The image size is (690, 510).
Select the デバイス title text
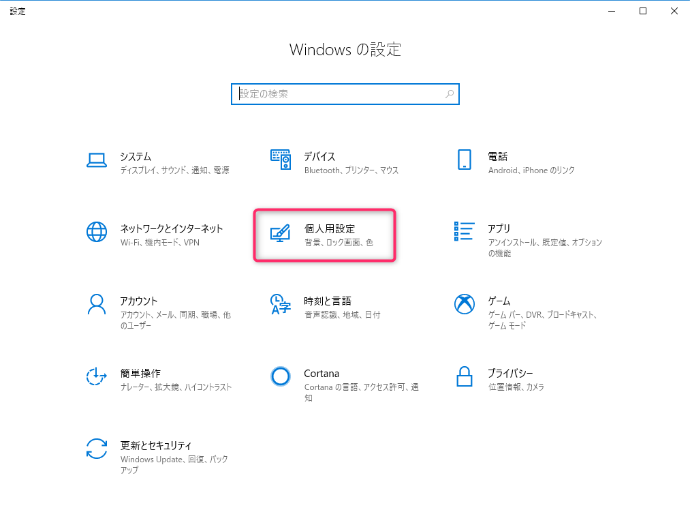(319, 156)
